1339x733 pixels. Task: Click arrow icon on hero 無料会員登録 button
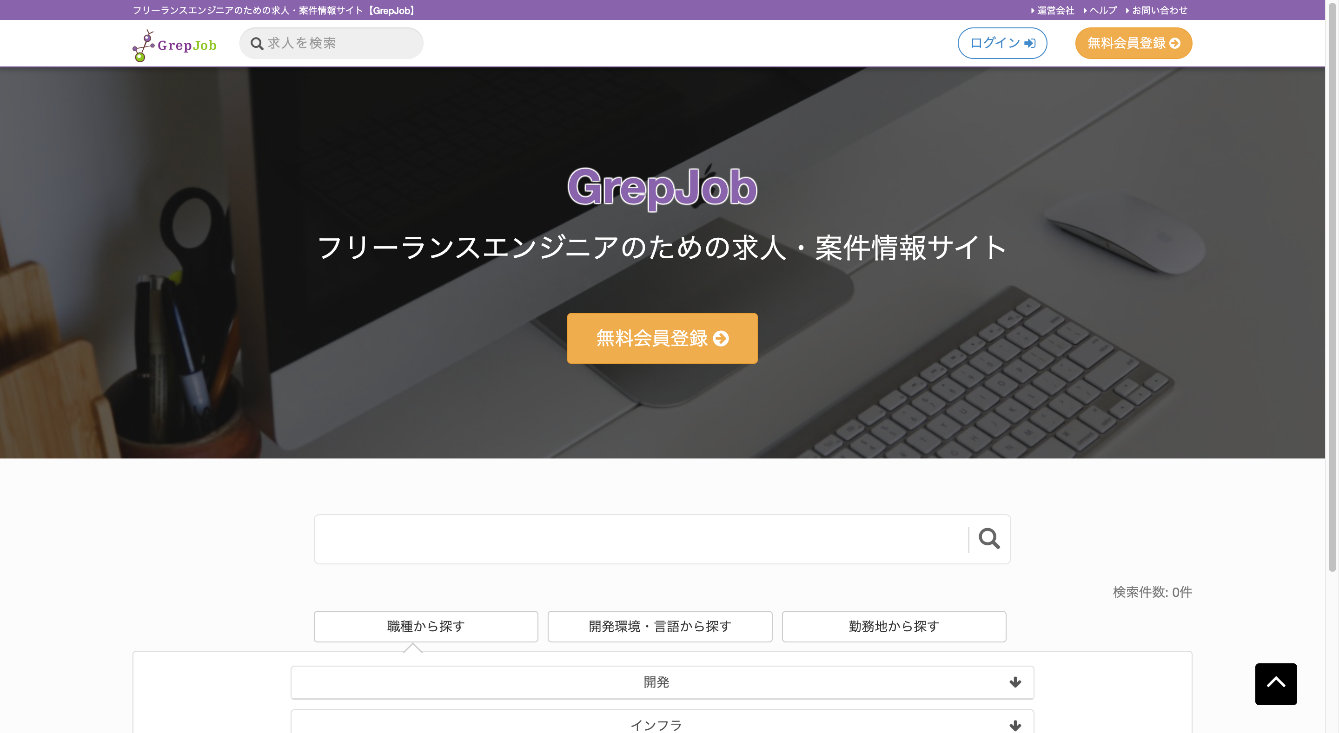pos(721,339)
